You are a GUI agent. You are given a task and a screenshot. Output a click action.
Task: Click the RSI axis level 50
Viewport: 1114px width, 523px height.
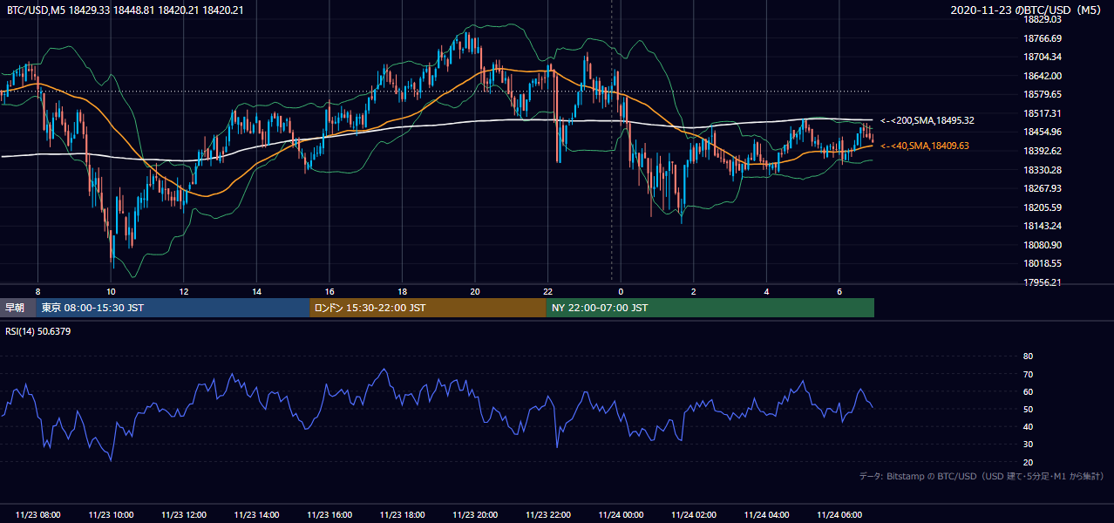click(x=1029, y=409)
